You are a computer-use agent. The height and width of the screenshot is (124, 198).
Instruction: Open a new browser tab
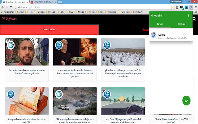pyautogui.click(x=60, y=2)
